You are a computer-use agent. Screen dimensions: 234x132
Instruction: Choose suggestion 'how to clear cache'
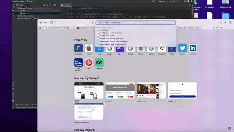pyautogui.click(x=136, y=36)
